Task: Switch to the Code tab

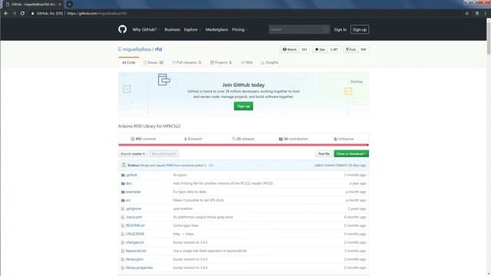Action: pos(129,63)
